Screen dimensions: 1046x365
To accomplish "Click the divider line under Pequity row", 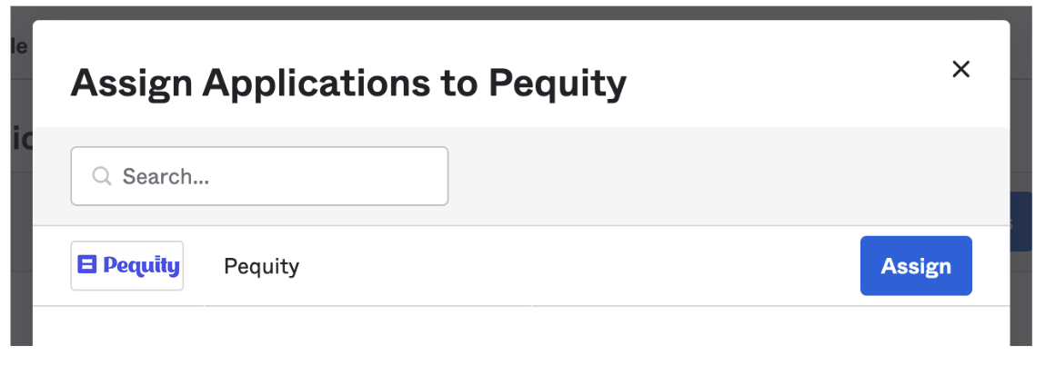I will tap(521, 306).
